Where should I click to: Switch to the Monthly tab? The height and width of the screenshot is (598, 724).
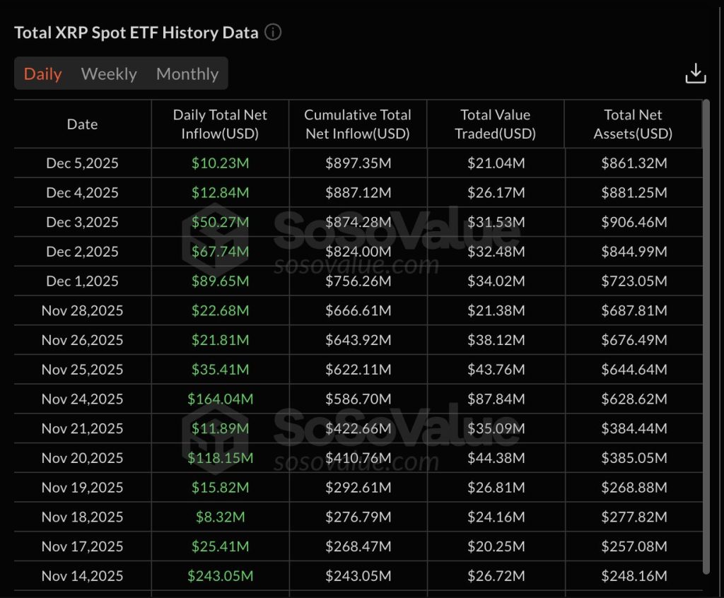pyautogui.click(x=187, y=74)
